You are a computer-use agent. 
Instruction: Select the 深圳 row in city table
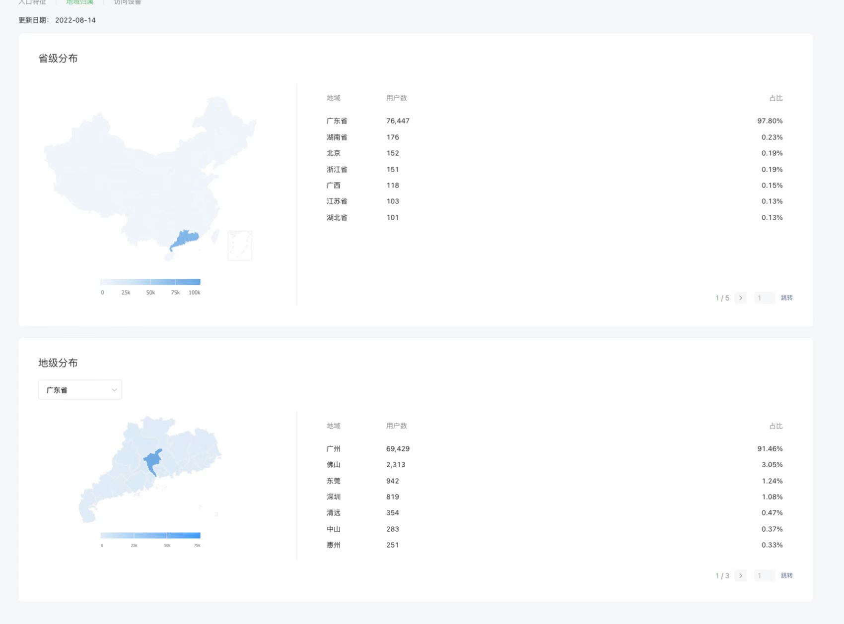(334, 497)
